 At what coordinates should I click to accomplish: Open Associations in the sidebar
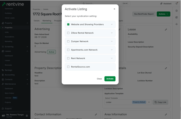[x=9, y=37]
